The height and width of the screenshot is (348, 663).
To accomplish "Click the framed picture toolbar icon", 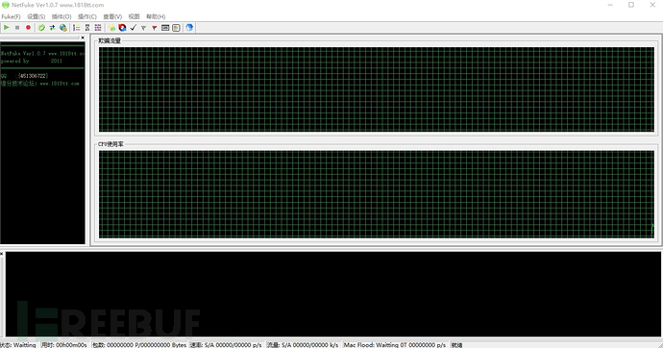I will (177, 28).
